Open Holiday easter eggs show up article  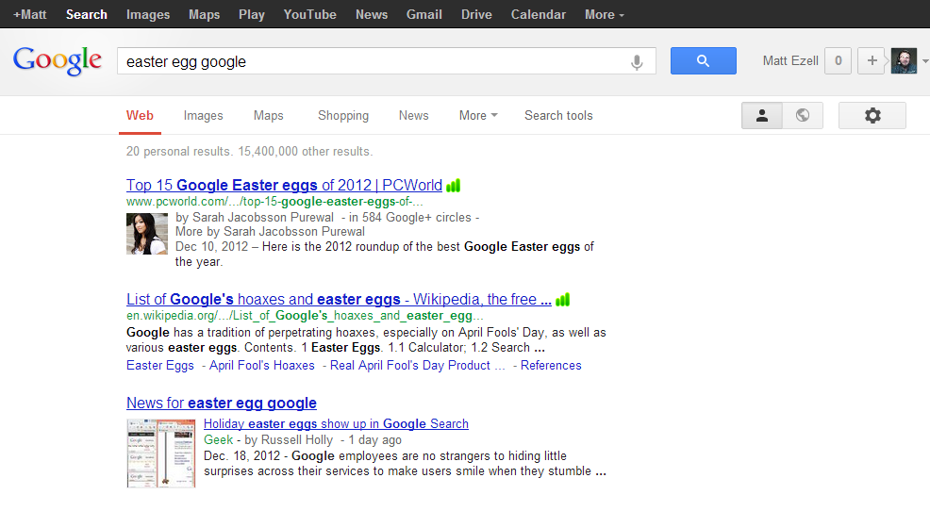pyautogui.click(x=337, y=424)
